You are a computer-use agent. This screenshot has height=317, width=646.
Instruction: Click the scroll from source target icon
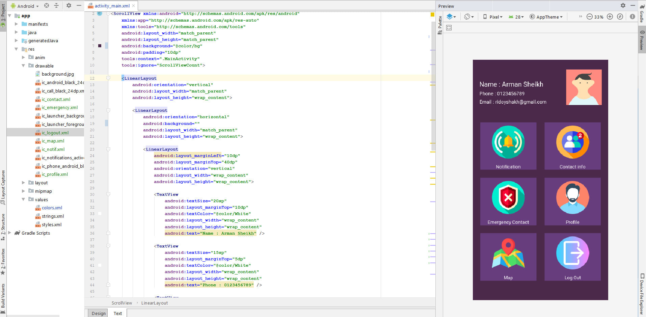(x=47, y=5)
